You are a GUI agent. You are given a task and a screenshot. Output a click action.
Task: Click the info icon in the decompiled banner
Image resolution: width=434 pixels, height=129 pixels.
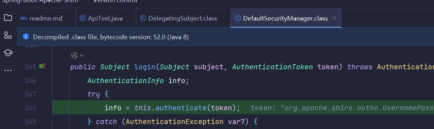(x=26, y=37)
